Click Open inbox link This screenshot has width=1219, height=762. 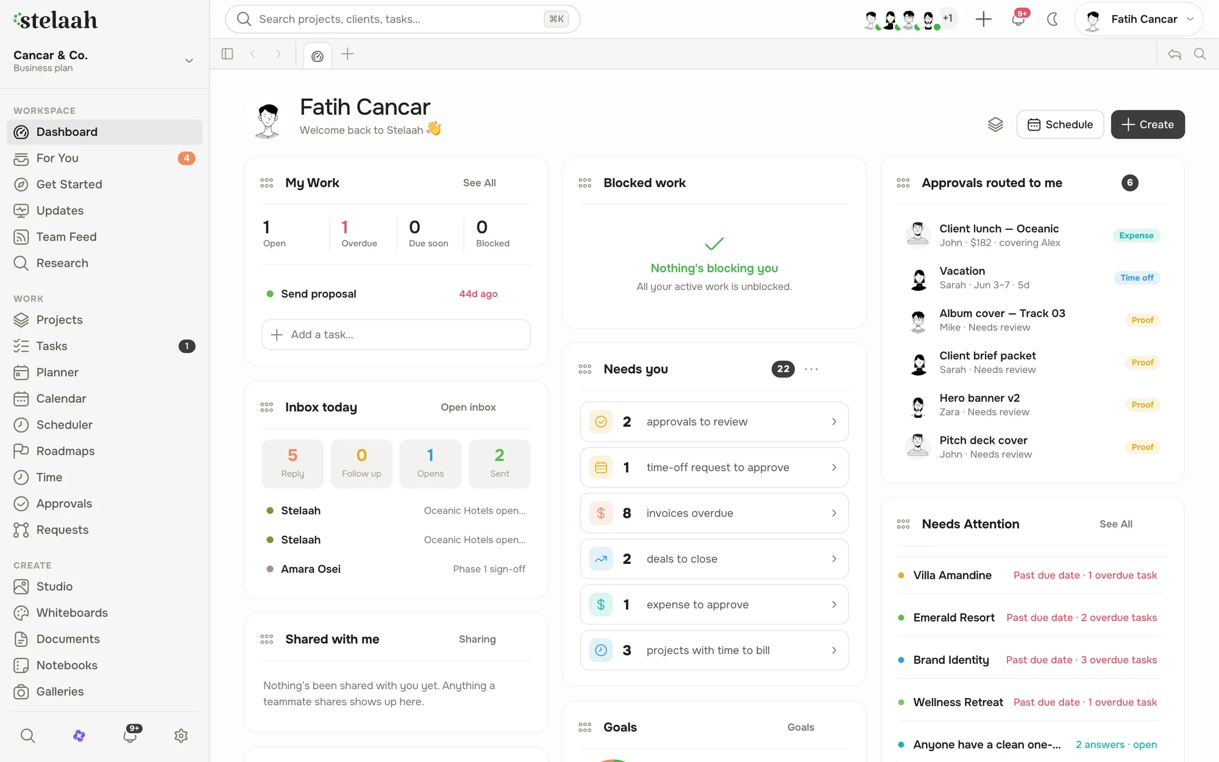click(468, 407)
